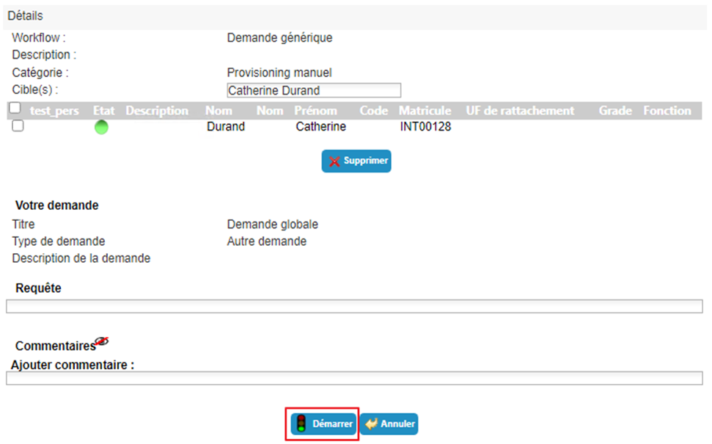712x444 pixels.
Task: Click the yellow return arrow on Annuler
Action: coord(371,423)
